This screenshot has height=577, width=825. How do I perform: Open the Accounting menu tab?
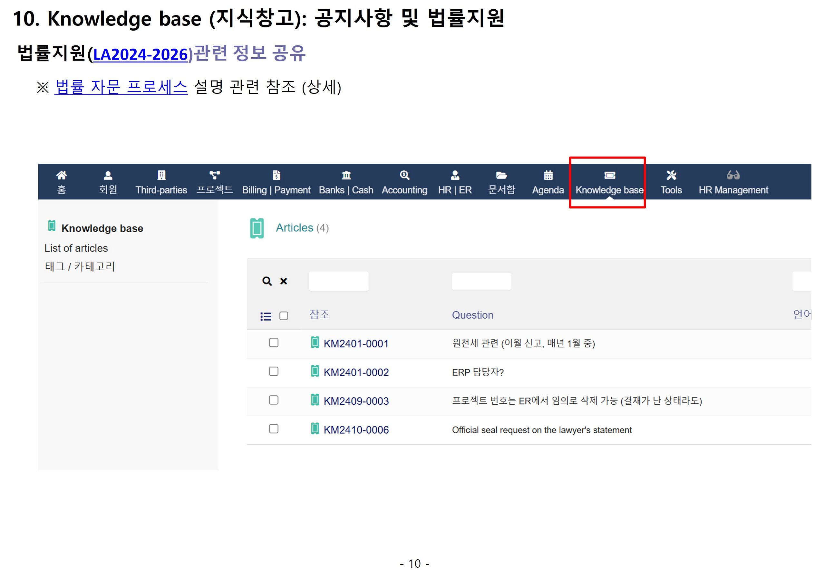point(404,190)
